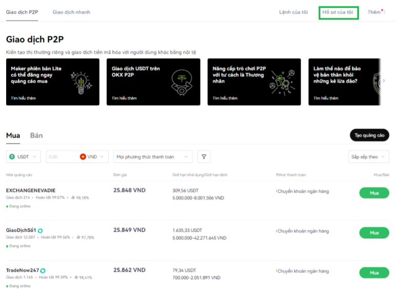The image size is (407, 297).
Task: Click the USDT coin icon in selector
Action: (12, 157)
